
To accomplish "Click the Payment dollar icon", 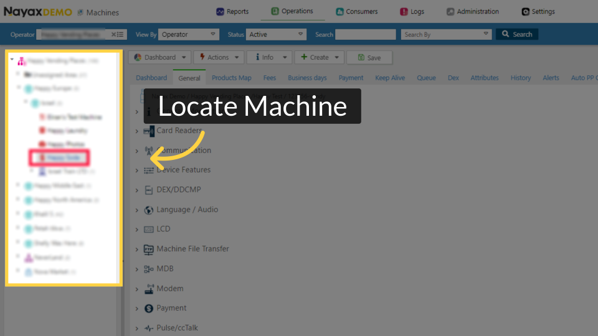I will 148,308.
